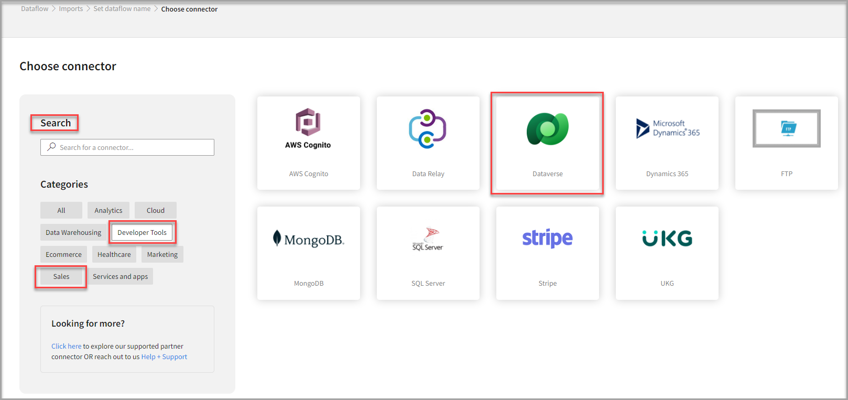Go to Imports in the breadcrumb
848x400 pixels.
pos(71,9)
